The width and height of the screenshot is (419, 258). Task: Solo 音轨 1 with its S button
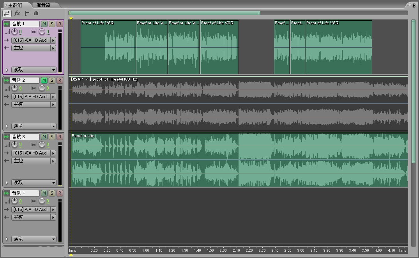pyautogui.click(x=52, y=24)
